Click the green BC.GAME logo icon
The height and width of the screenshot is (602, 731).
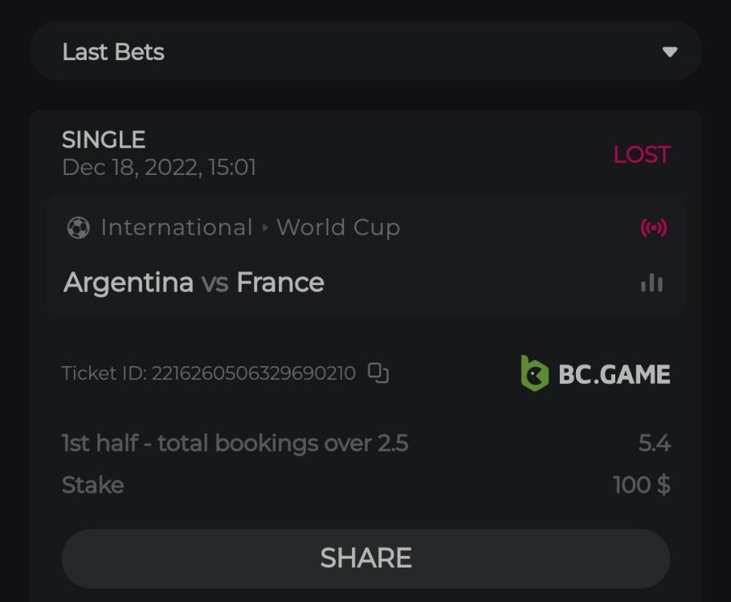pos(534,373)
